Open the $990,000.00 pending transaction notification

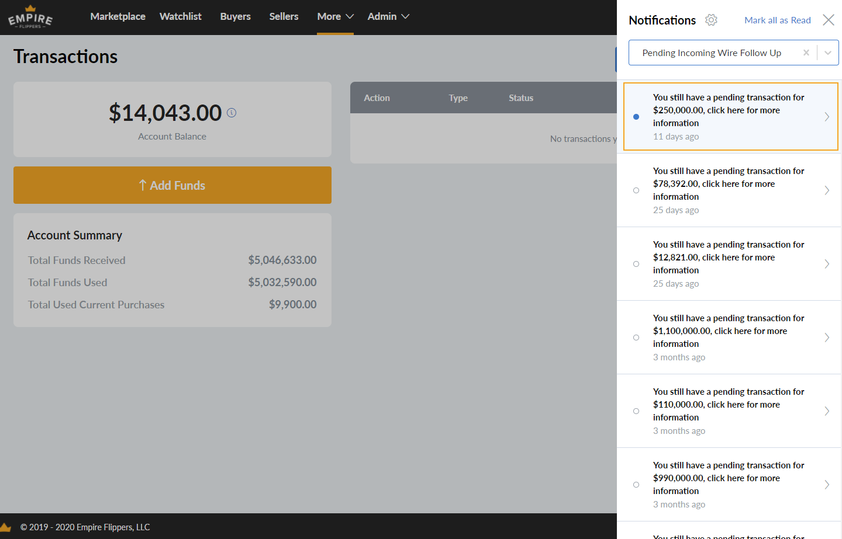[729, 485]
